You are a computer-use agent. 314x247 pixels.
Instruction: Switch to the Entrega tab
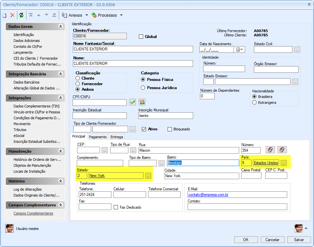117,137
